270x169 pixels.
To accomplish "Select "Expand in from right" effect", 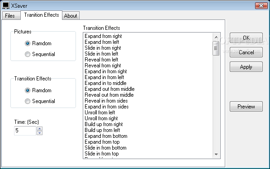I will click(x=106, y=71).
